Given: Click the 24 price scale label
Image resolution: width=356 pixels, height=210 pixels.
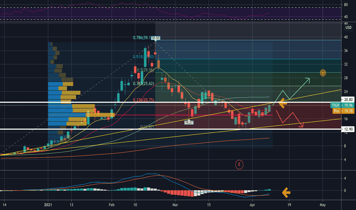Looking at the screenshot, I should point(346,92).
